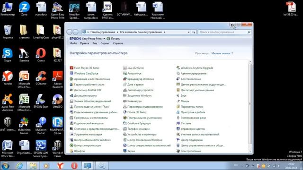This screenshot has height=170, width=303.
Task: Open Диспетчер устройств item
Action: (x=138, y=90)
